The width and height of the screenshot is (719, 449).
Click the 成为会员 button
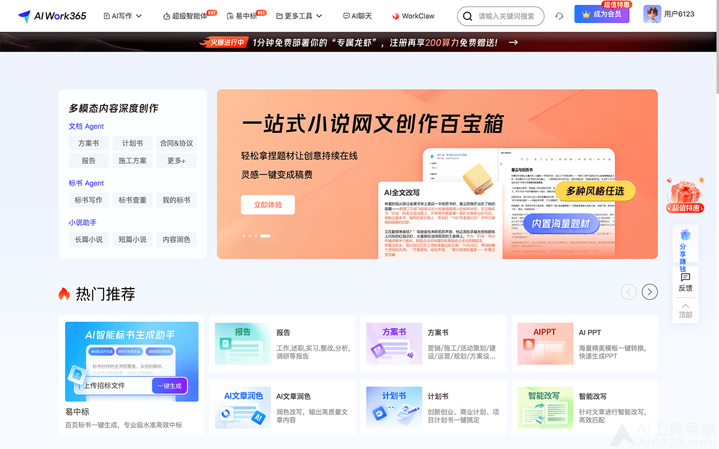(602, 14)
